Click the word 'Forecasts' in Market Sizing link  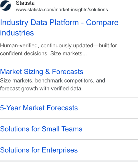[x=68, y=72]
